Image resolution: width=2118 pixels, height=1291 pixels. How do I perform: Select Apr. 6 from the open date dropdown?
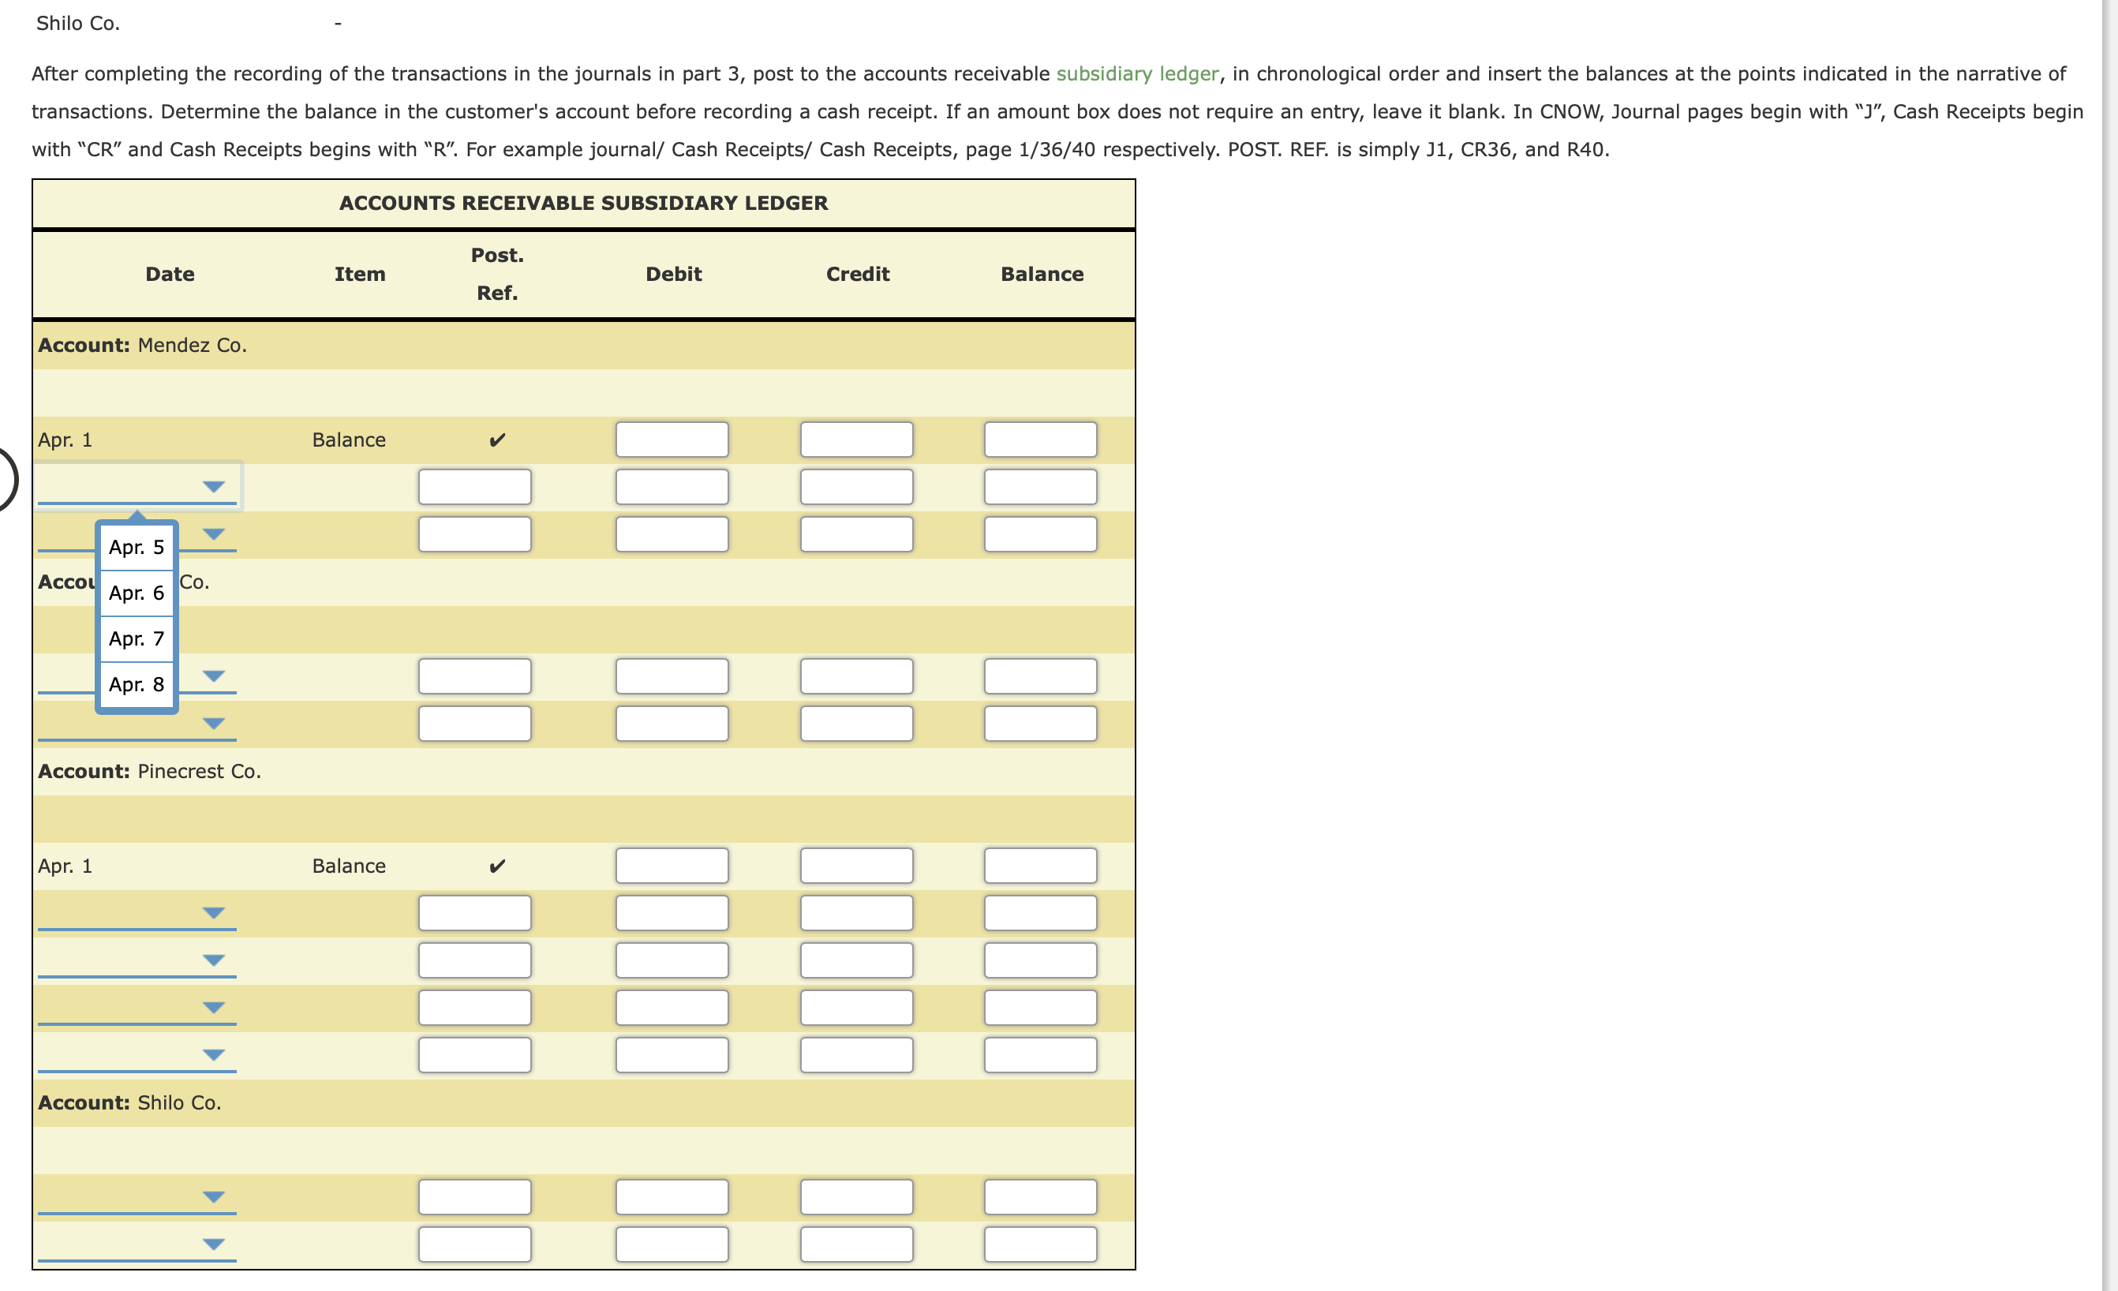coord(136,593)
